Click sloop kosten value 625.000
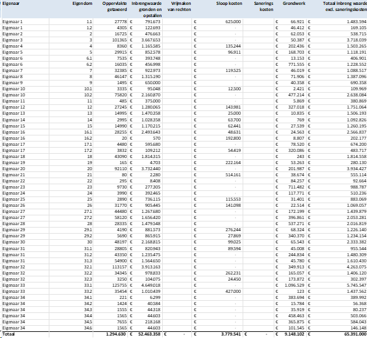The image size is (367, 338). pyautogui.click(x=217, y=22)
